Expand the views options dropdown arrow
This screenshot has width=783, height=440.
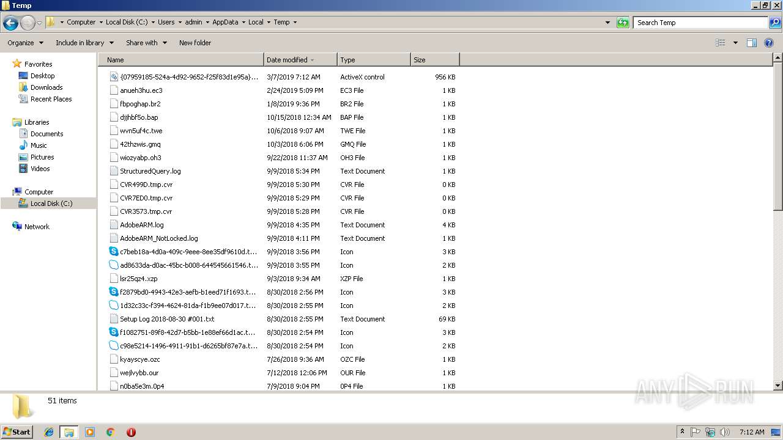pyautogui.click(x=735, y=43)
